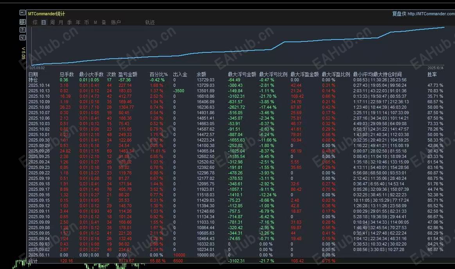455x269 pixels.
Task: Click the -57.36 open position profit cell
Action: point(124,80)
